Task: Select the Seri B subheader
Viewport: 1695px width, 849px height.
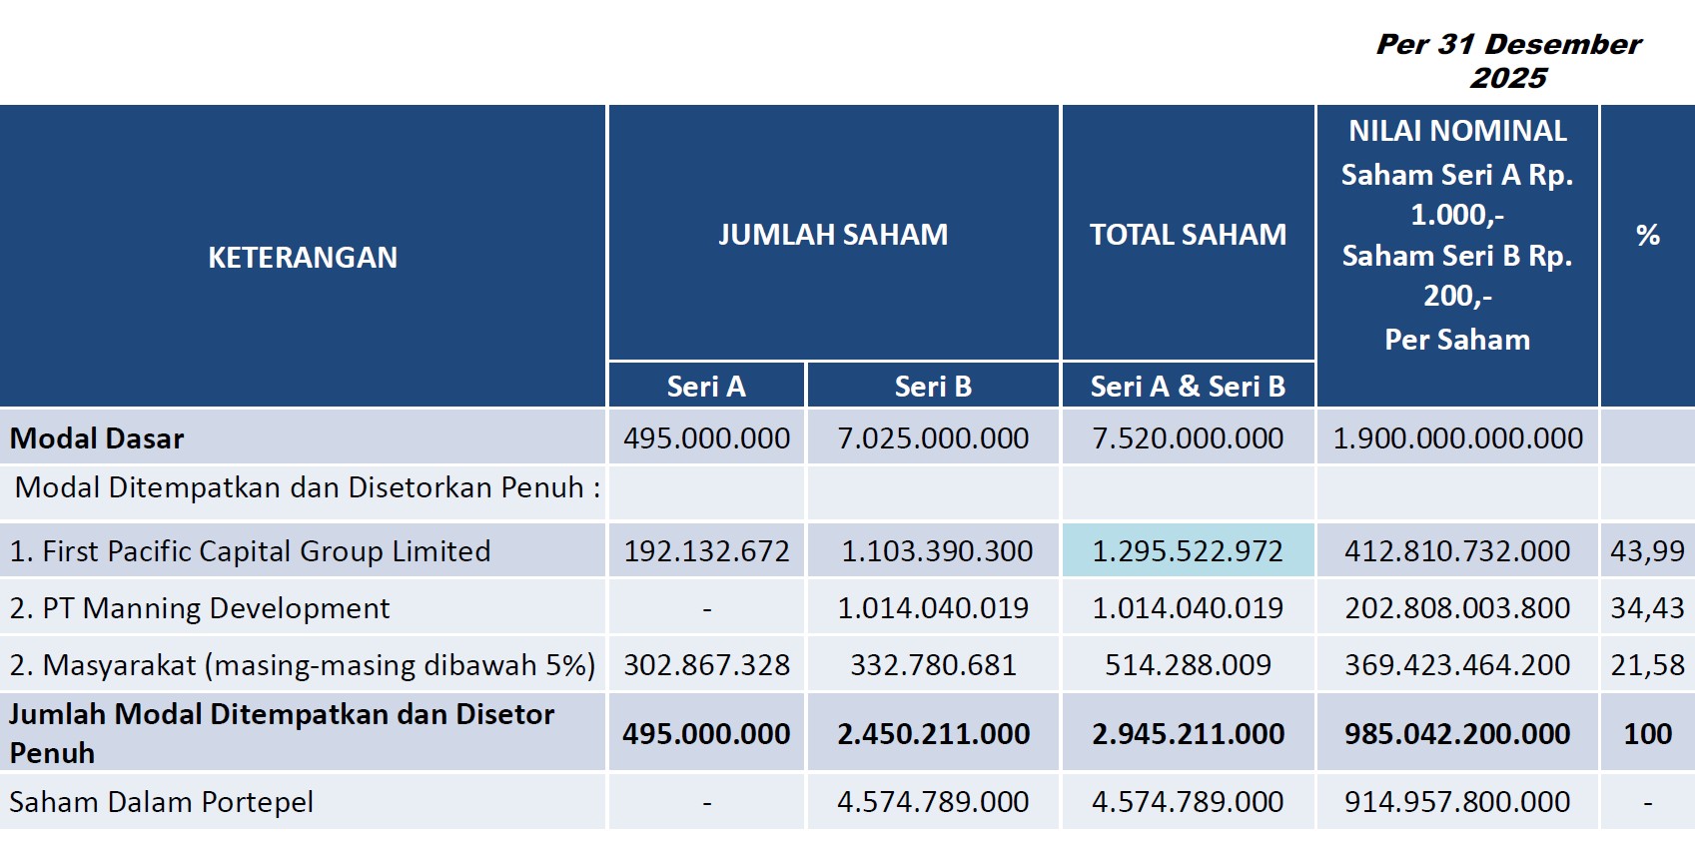Action: [x=933, y=386]
